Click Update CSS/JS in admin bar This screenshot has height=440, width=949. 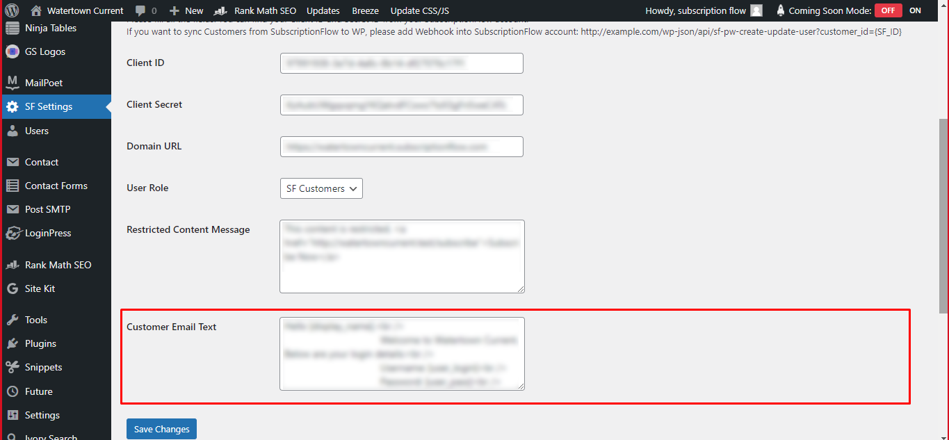(x=419, y=10)
